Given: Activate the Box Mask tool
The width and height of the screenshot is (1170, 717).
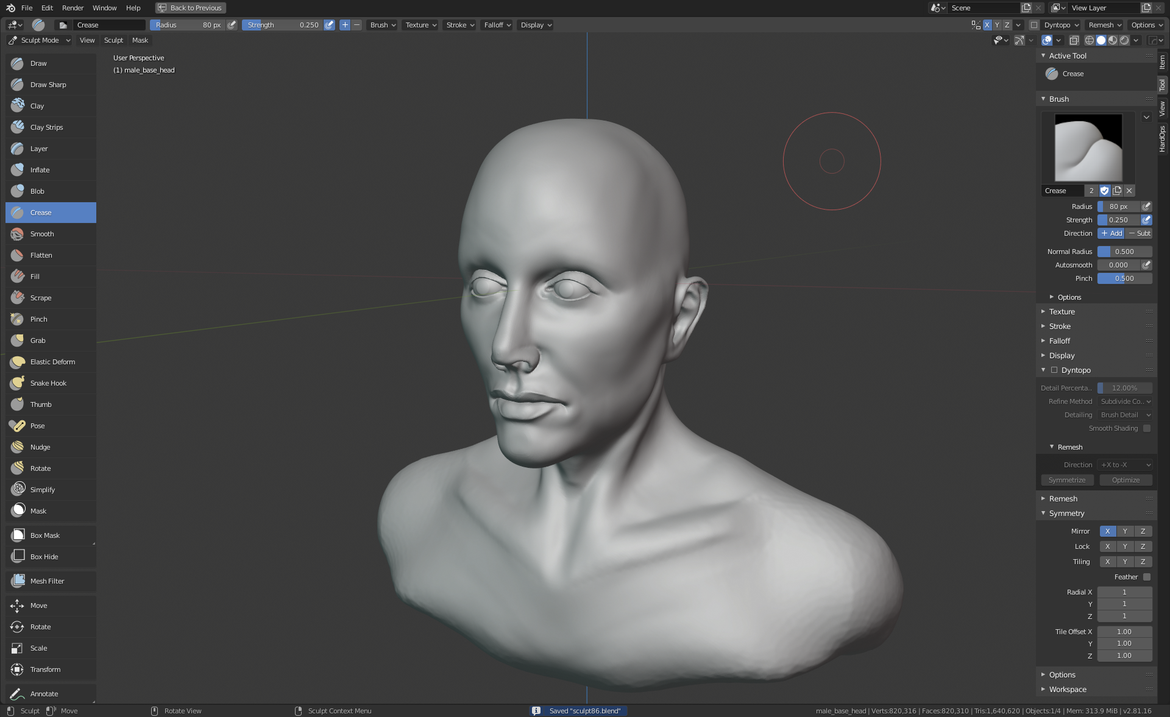Looking at the screenshot, I should pos(44,535).
